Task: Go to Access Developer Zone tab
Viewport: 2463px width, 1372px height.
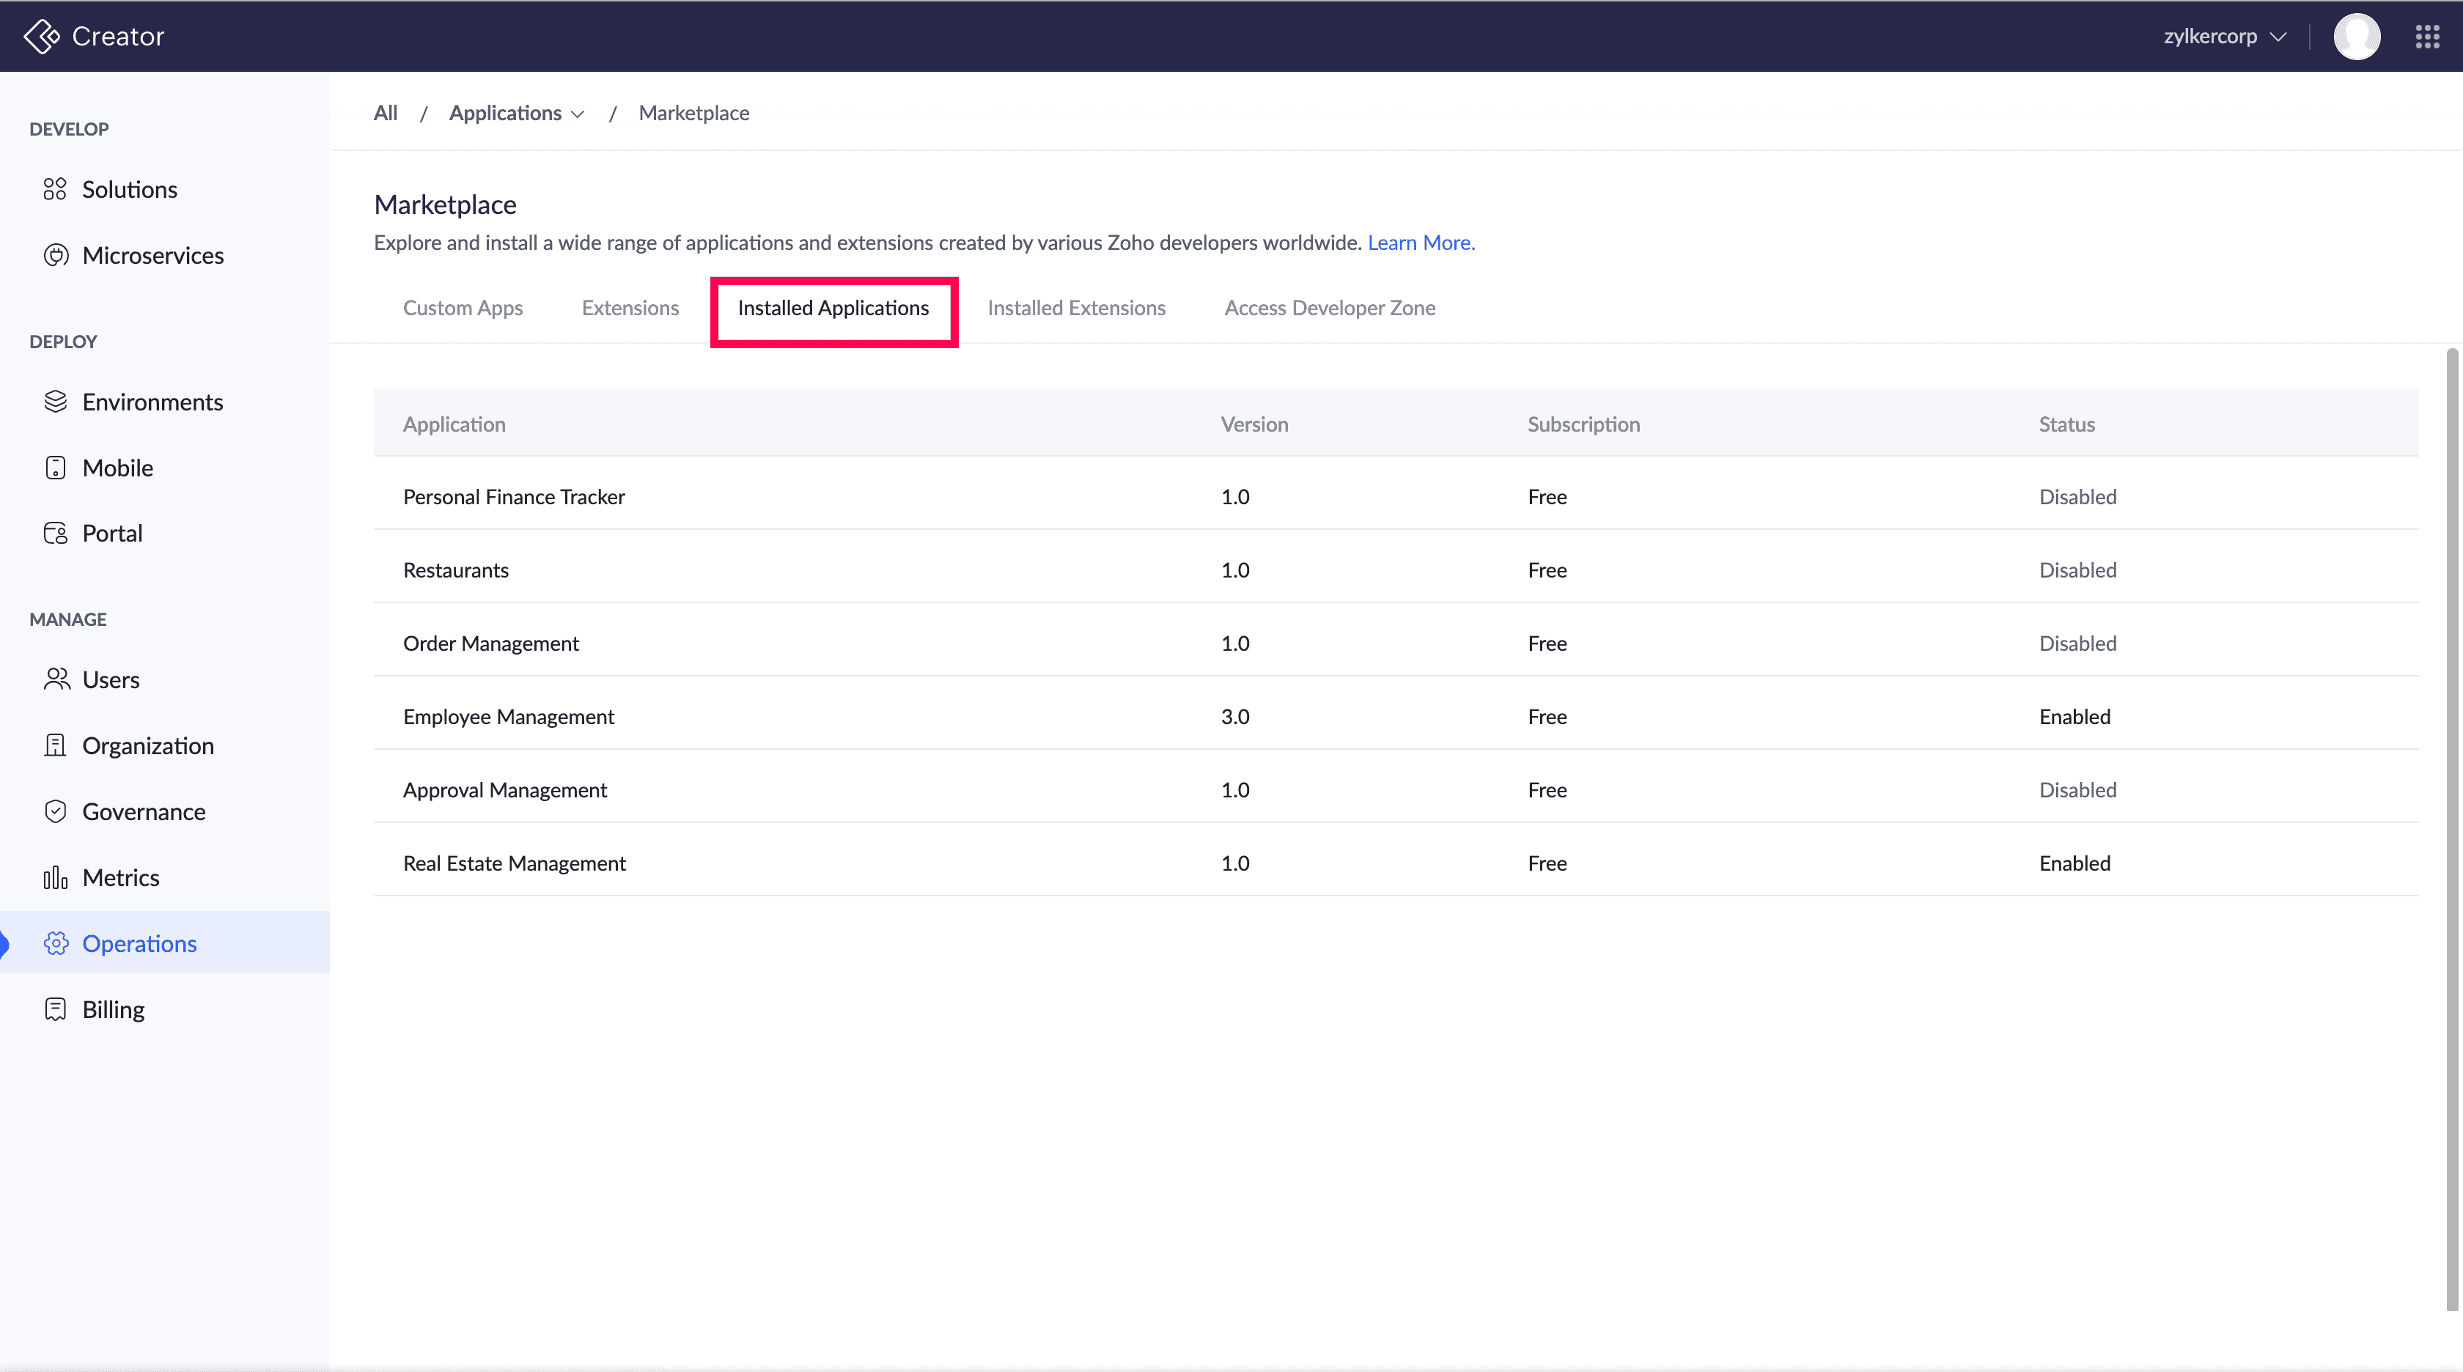Action: pyautogui.click(x=1329, y=308)
